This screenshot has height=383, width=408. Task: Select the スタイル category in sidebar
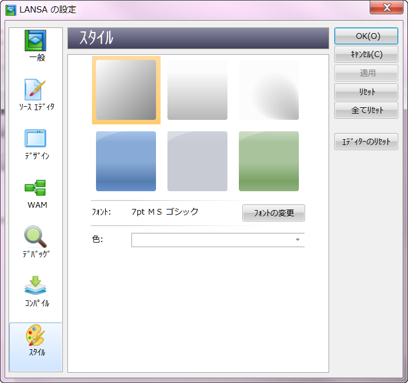35,346
